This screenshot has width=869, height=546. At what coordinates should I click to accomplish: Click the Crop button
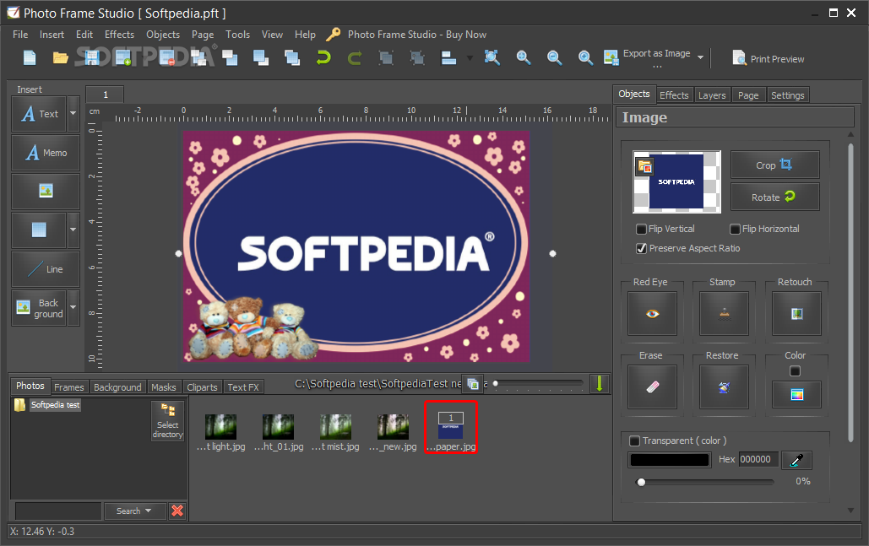tap(774, 165)
